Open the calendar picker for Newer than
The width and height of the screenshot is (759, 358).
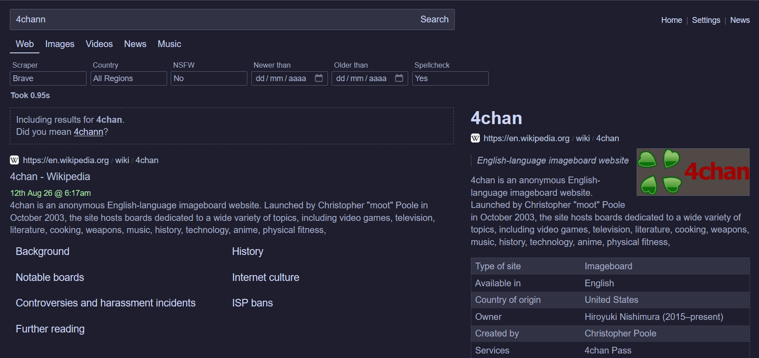pyautogui.click(x=319, y=78)
